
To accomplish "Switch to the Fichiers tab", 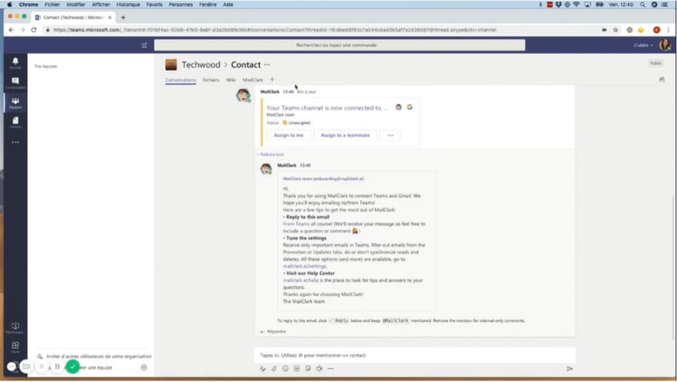I will [x=211, y=80].
